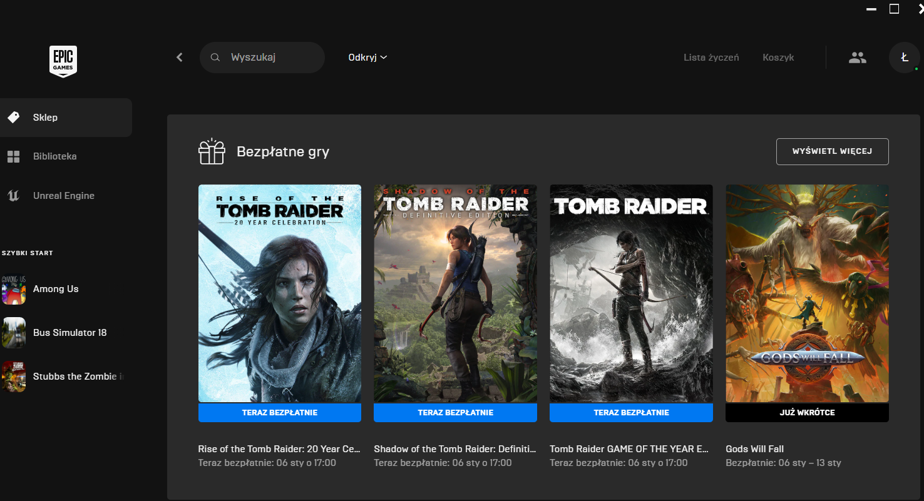Open Shadow of the Tomb Raider cover
This screenshot has height=501, width=924.
pos(455,293)
